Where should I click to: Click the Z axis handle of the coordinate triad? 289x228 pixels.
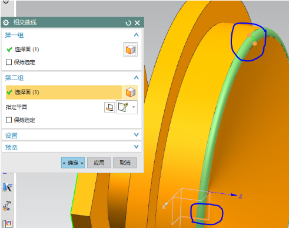pos(234,195)
